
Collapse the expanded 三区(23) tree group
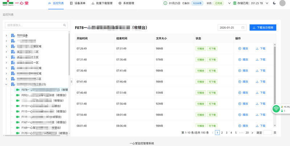coord(6,84)
